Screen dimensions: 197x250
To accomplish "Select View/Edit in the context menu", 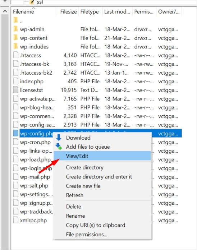I will 102,156.
